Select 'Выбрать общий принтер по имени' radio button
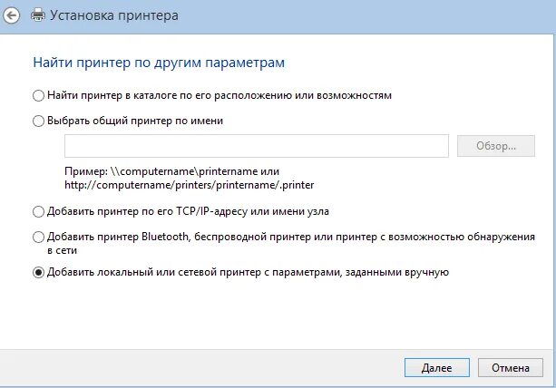556x388 pixels. pyautogui.click(x=38, y=121)
